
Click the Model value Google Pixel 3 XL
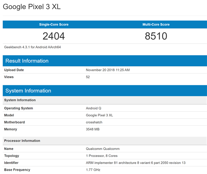point(100,115)
